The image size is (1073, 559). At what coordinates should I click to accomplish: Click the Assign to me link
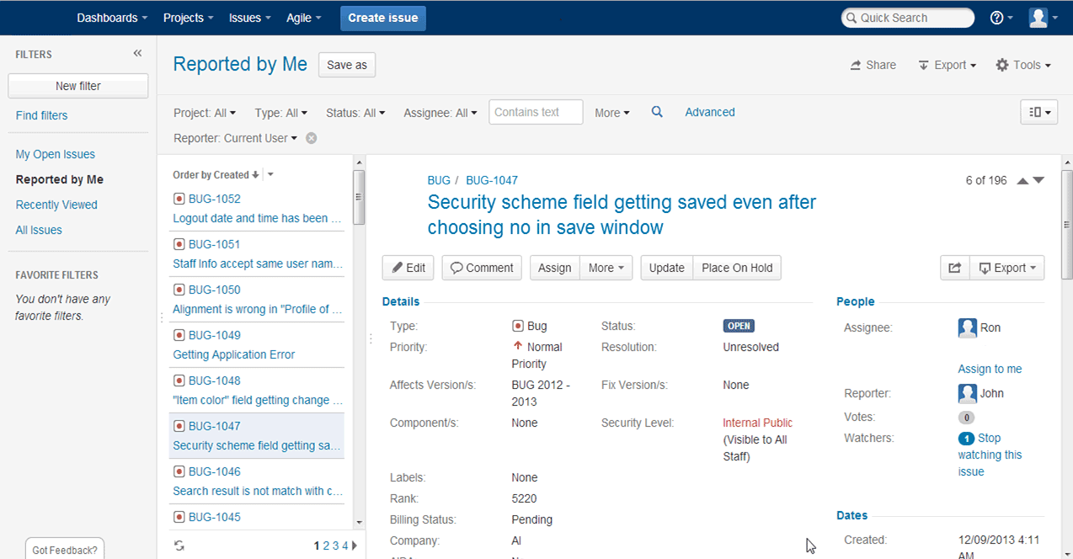coord(990,369)
